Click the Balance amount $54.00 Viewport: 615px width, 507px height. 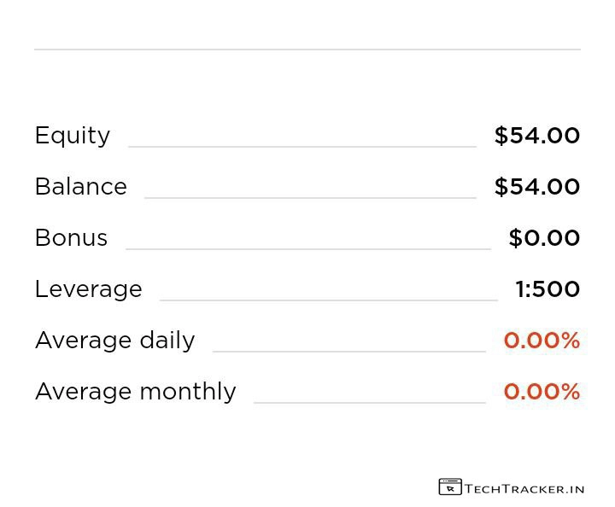click(537, 187)
